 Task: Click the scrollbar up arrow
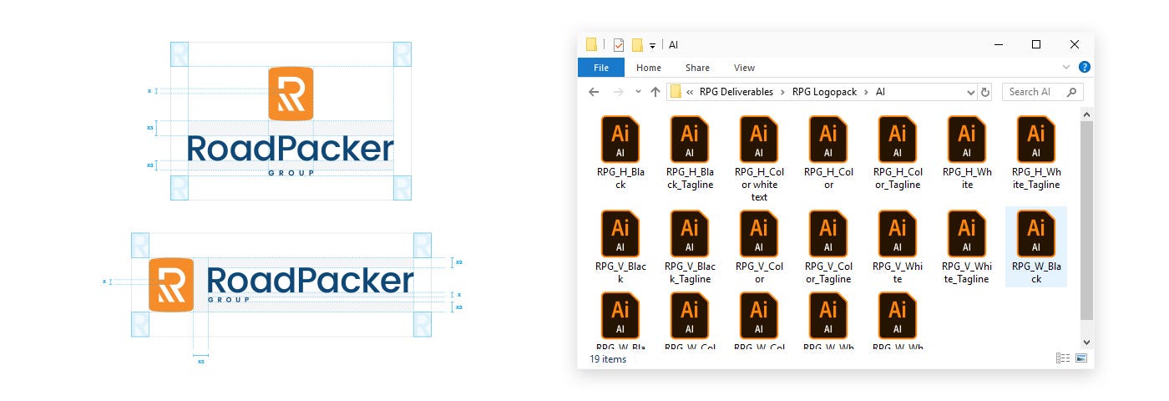1086,113
